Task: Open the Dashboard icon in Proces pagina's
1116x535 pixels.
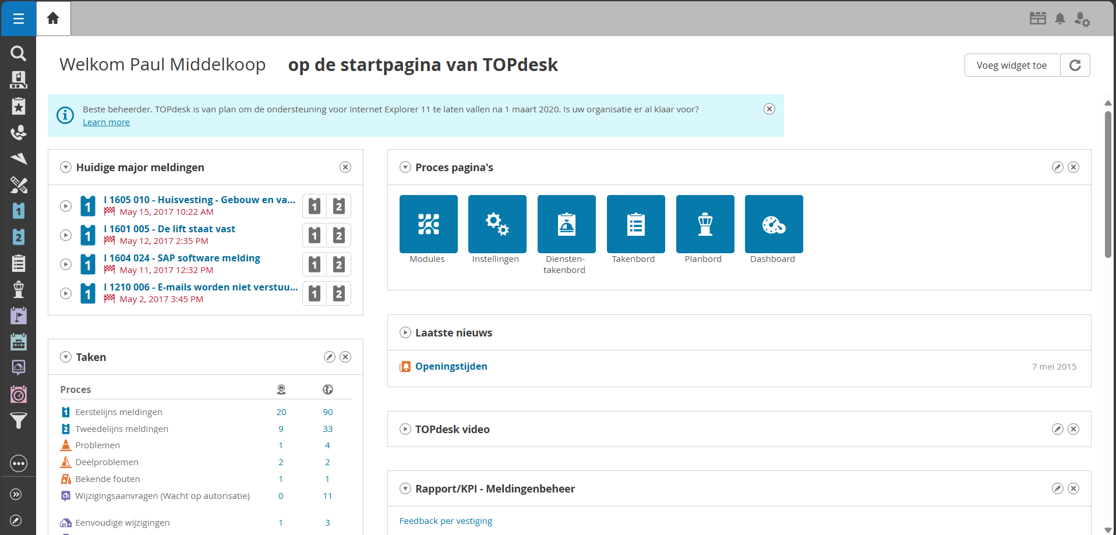Action: tap(773, 224)
